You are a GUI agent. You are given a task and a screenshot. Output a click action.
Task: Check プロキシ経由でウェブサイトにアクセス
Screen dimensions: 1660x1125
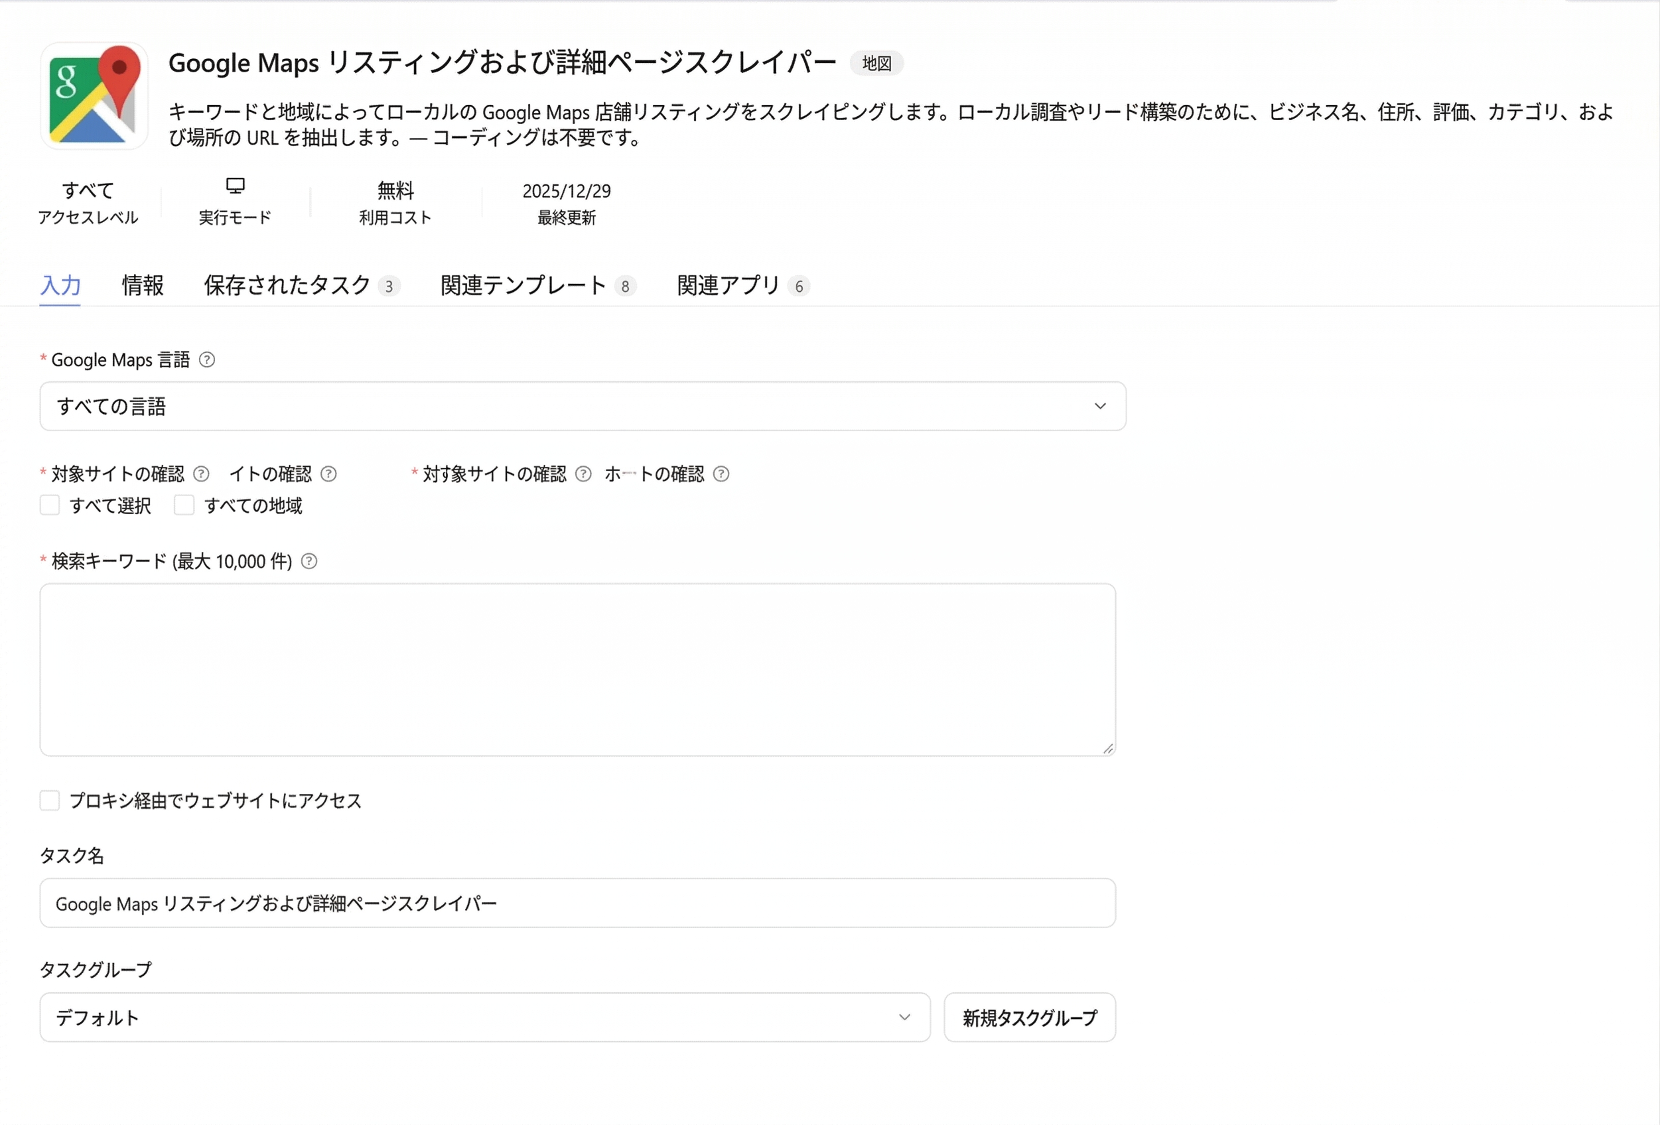(x=49, y=801)
